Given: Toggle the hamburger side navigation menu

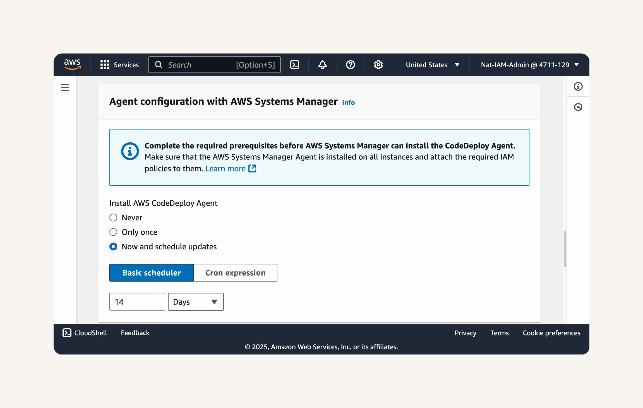Looking at the screenshot, I should tap(65, 88).
